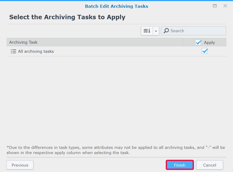Screen dimensions: 233x172
Task: Focus the Search input field
Action: [x=194, y=31]
